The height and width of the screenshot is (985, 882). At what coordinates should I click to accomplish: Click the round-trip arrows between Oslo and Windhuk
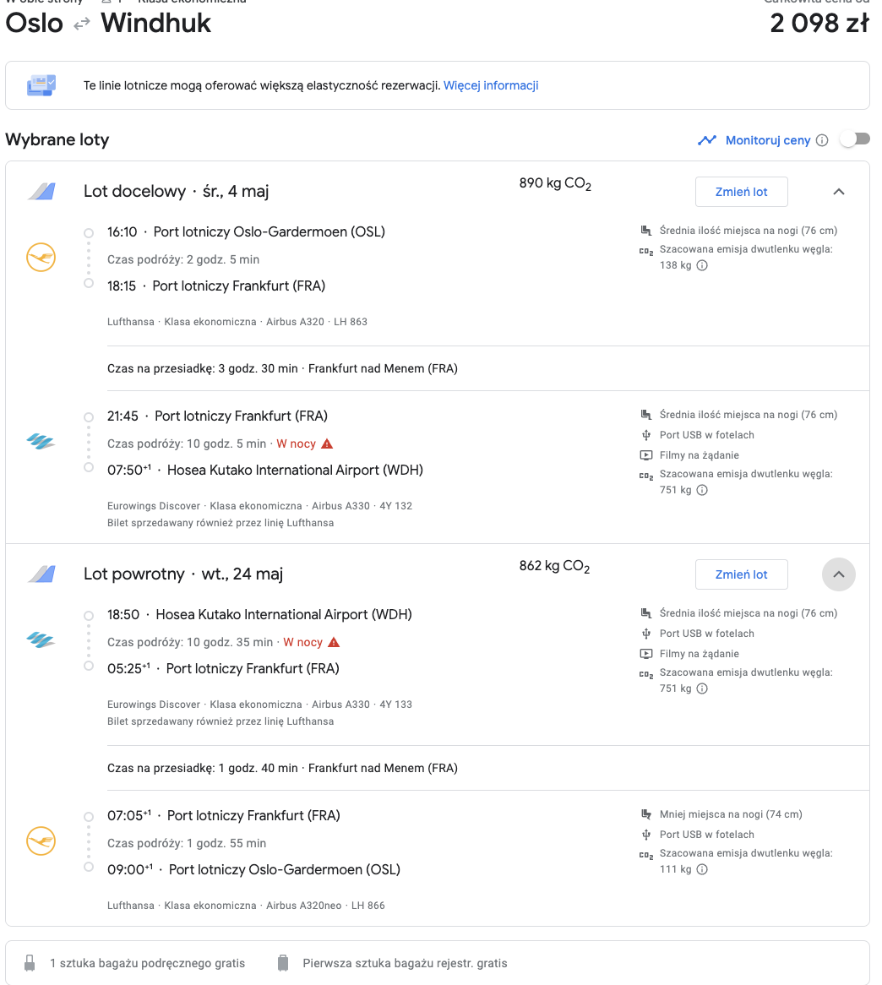[x=82, y=24]
